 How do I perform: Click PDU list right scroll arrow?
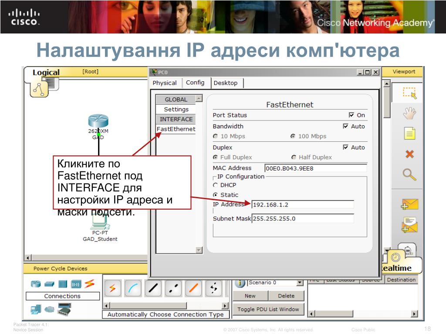[x=415, y=314]
